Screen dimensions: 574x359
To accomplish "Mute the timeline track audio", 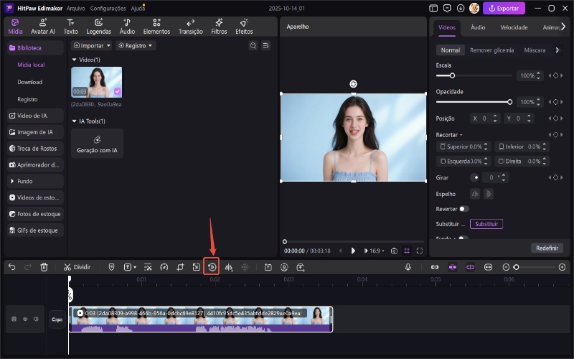I will (34, 319).
